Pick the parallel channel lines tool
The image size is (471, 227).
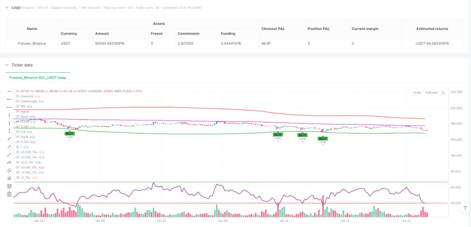[x=9, y=170]
